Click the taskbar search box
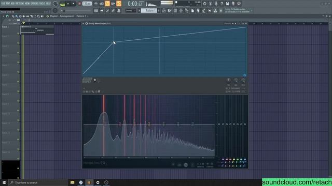 pos(38,182)
